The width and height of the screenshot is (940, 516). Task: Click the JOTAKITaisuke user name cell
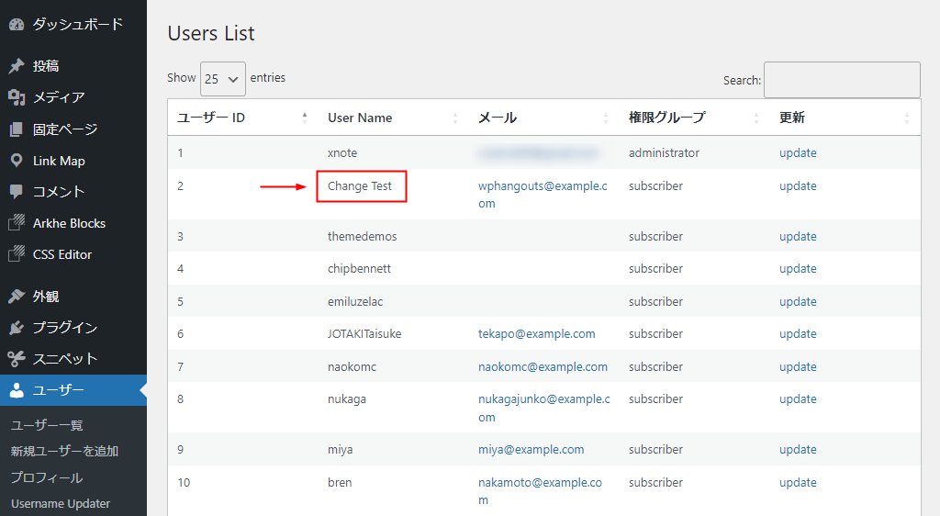(x=364, y=334)
